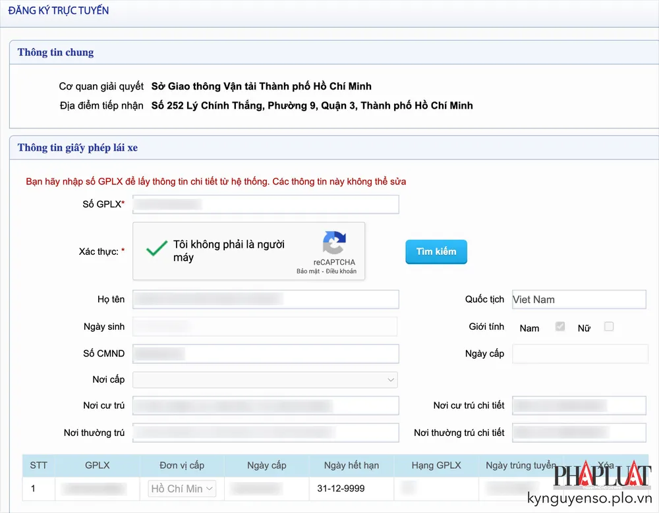Click the Quốc tịch field showing Viet Nam
Viewport: 659px width, 513px height.
[579, 299]
